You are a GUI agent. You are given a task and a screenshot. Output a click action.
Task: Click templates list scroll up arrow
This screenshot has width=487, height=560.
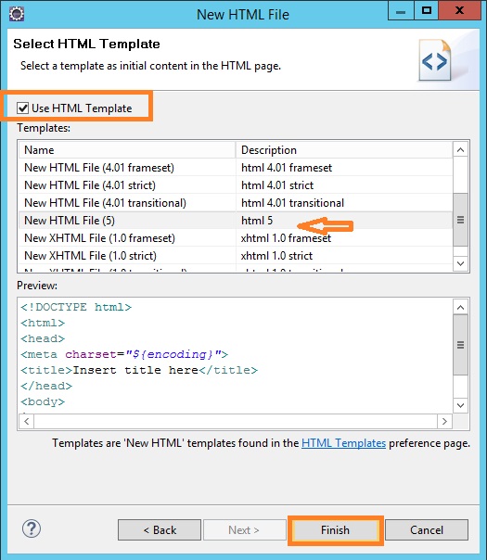[x=460, y=150]
